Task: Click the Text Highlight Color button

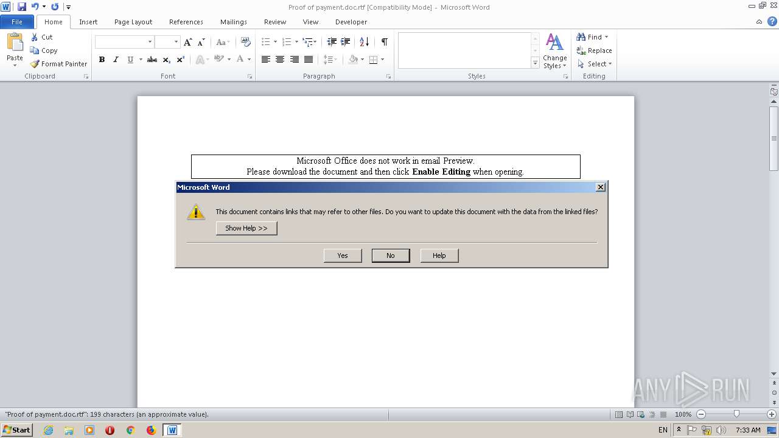Action: pyautogui.click(x=219, y=60)
